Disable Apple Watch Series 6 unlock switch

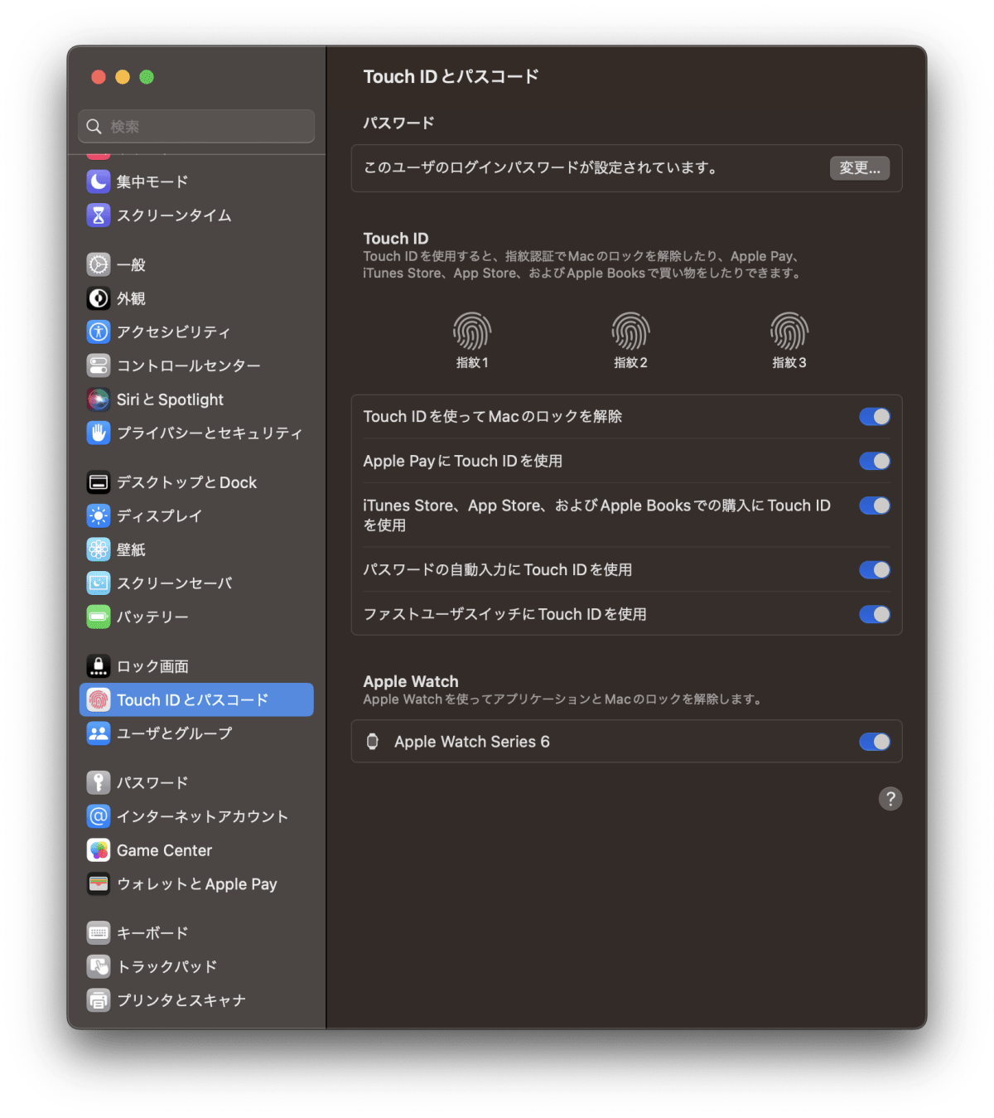[x=875, y=742]
